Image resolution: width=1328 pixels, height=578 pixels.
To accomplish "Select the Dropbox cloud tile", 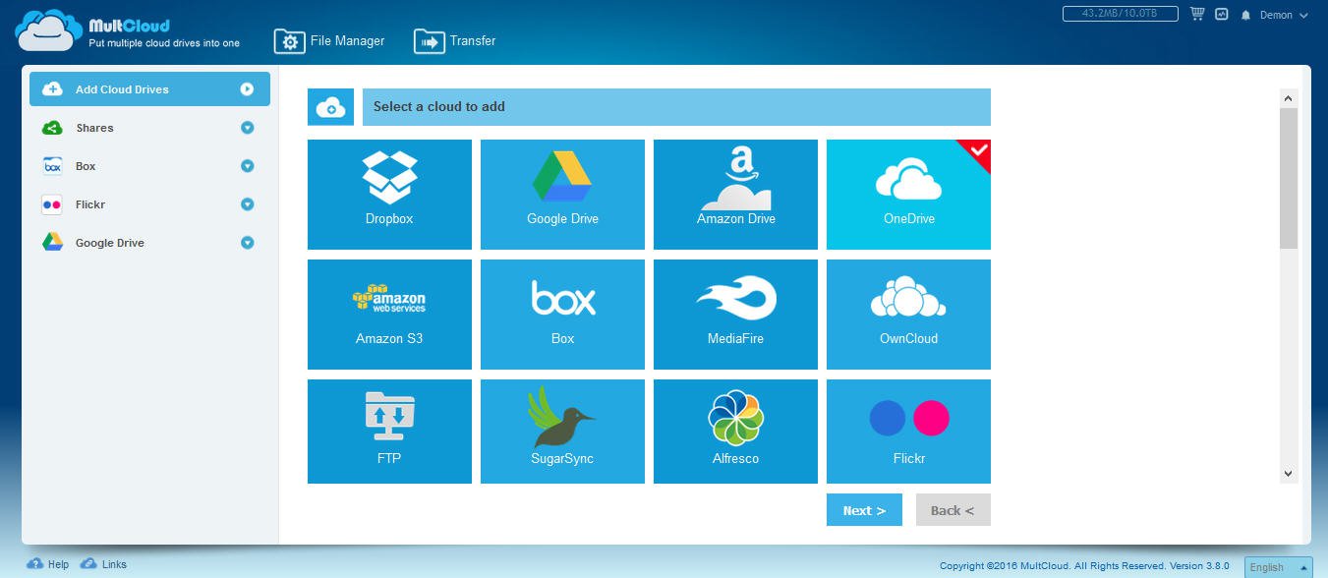I will (389, 195).
